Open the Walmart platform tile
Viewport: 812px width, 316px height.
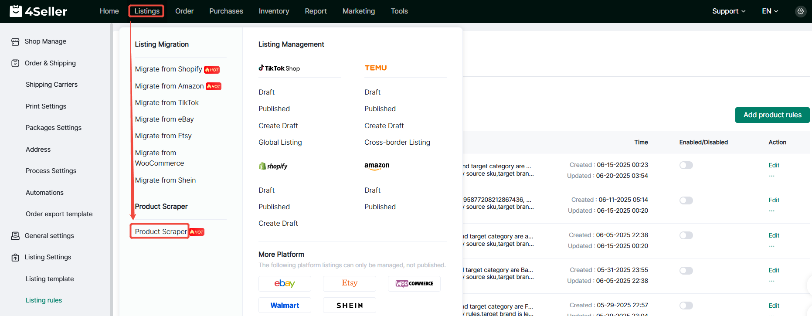[x=285, y=305]
